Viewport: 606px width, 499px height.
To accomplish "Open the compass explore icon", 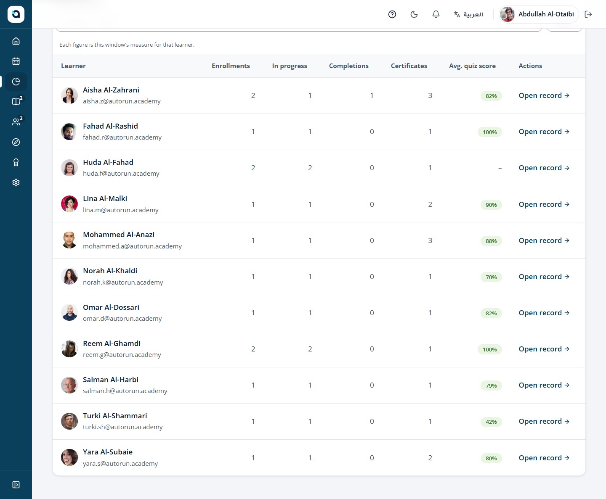I will pyautogui.click(x=16, y=142).
